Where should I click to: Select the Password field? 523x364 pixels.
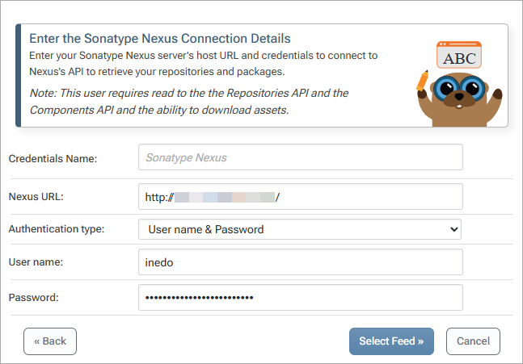click(x=301, y=297)
